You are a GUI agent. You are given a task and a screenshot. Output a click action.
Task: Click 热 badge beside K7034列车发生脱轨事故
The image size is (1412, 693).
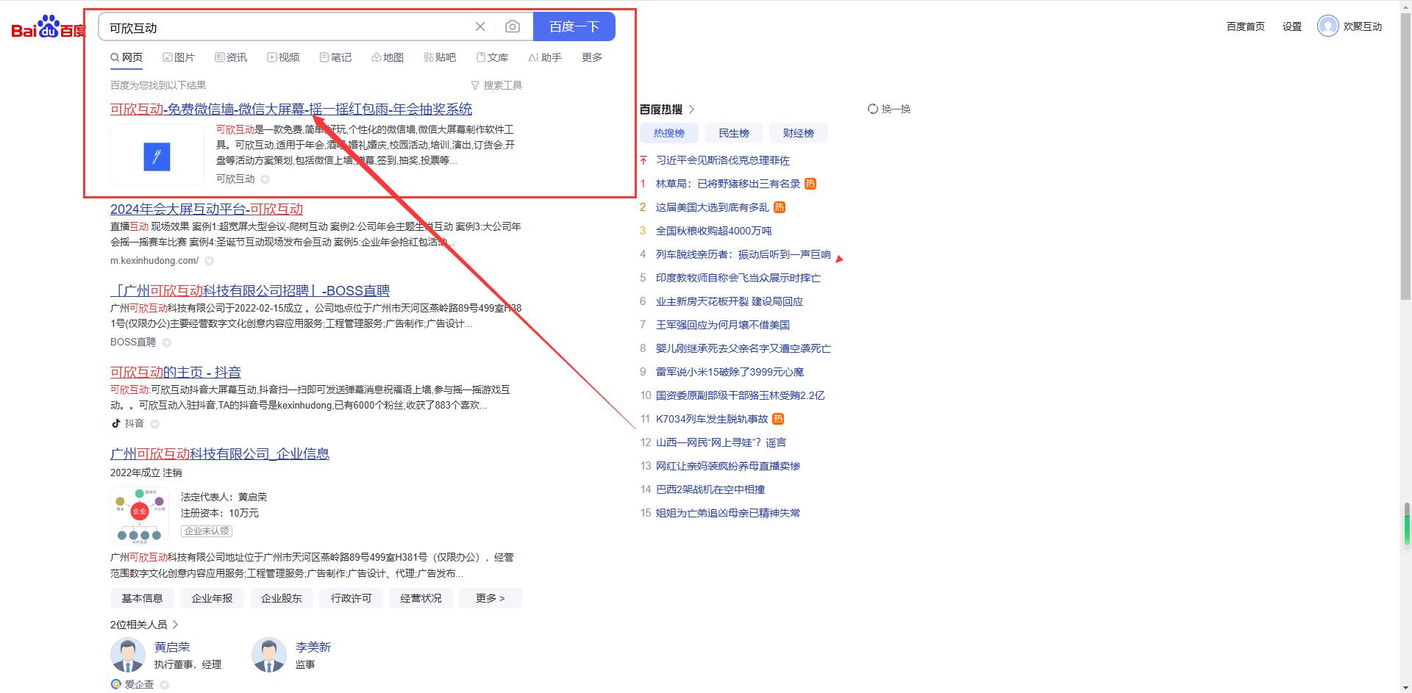pyautogui.click(x=778, y=419)
